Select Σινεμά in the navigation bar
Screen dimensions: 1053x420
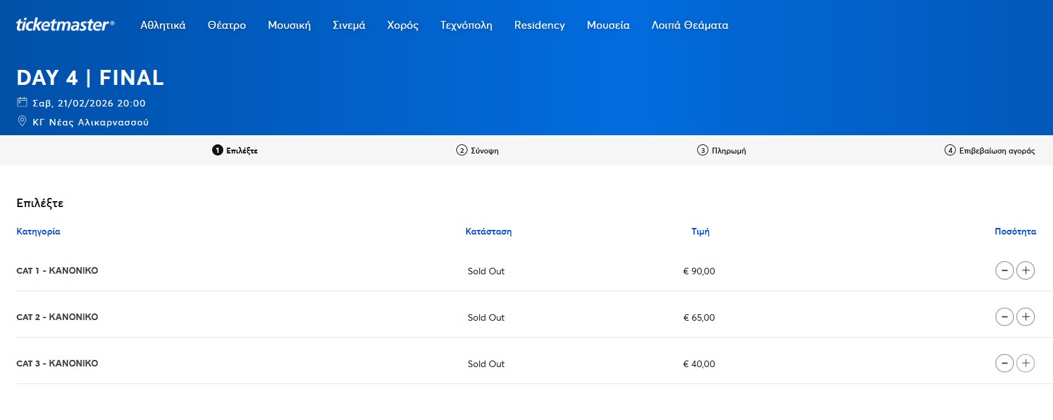point(349,25)
